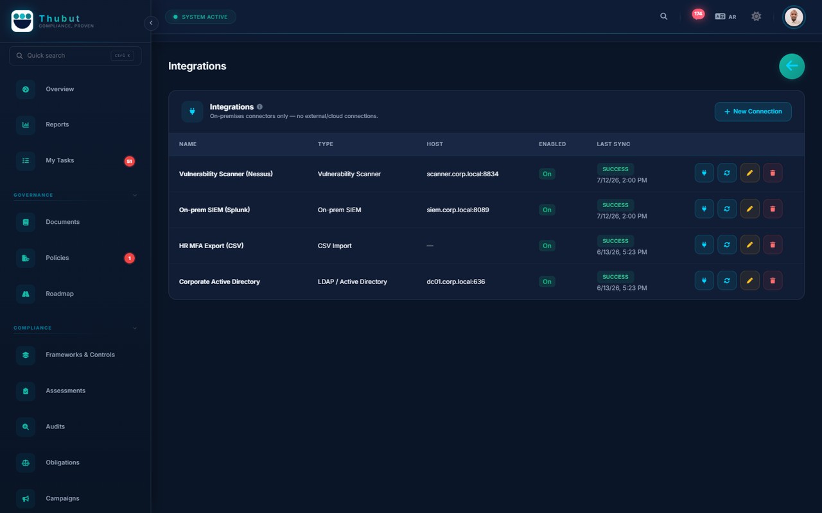The image size is (822, 513).
Task: Click the search magnifier in top bar
Action: (x=664, y=17)
